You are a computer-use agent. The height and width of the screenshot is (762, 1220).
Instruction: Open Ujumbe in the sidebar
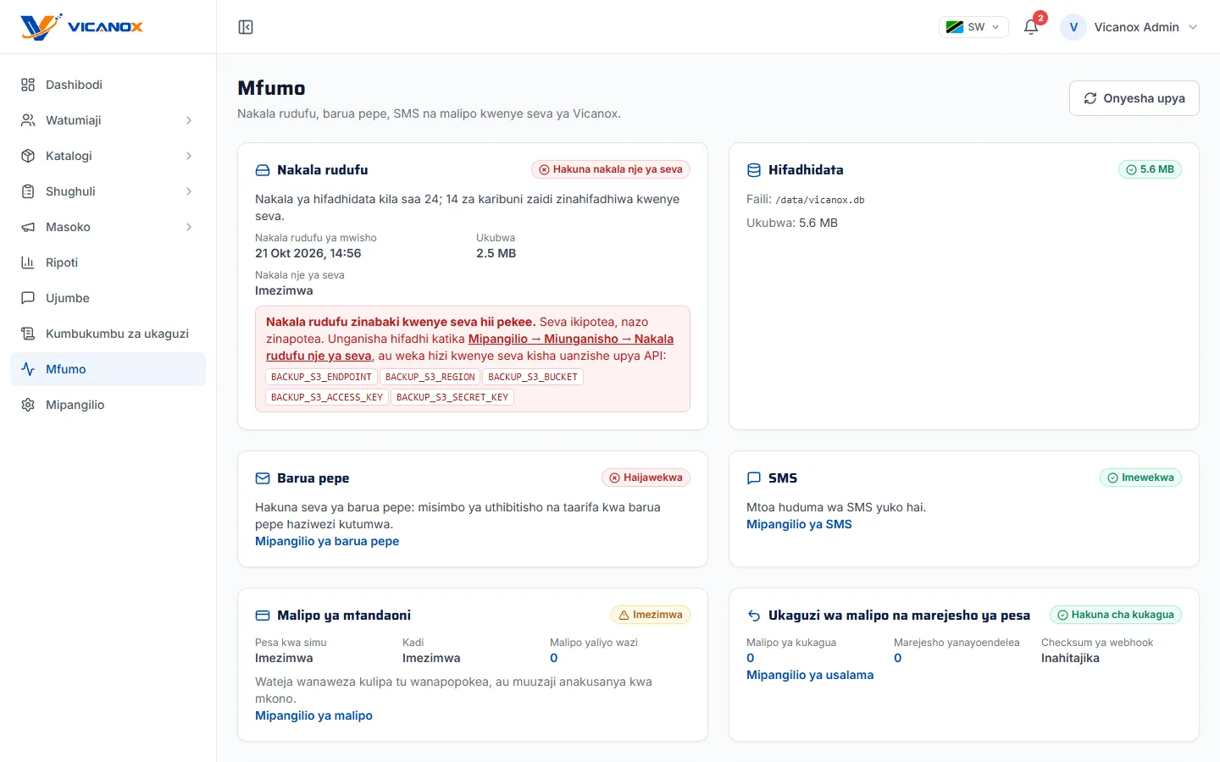(108, 298)
